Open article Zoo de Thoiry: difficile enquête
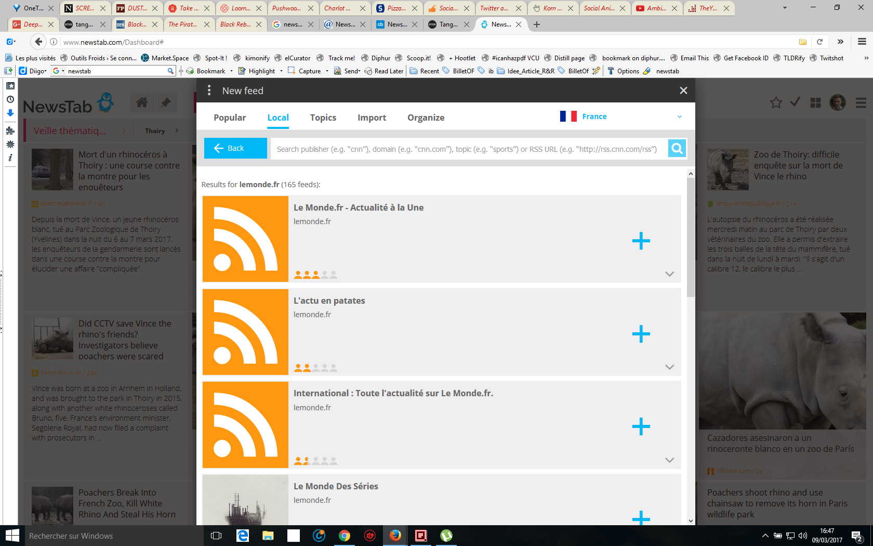873x546 pixels. 798,165
